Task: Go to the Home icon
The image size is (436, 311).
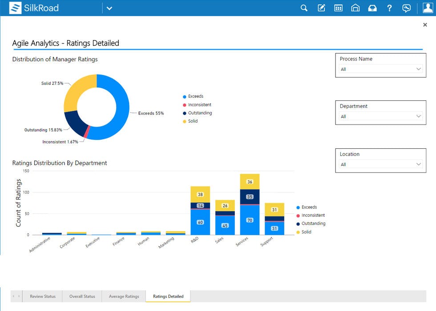Action: click(355, 8)
